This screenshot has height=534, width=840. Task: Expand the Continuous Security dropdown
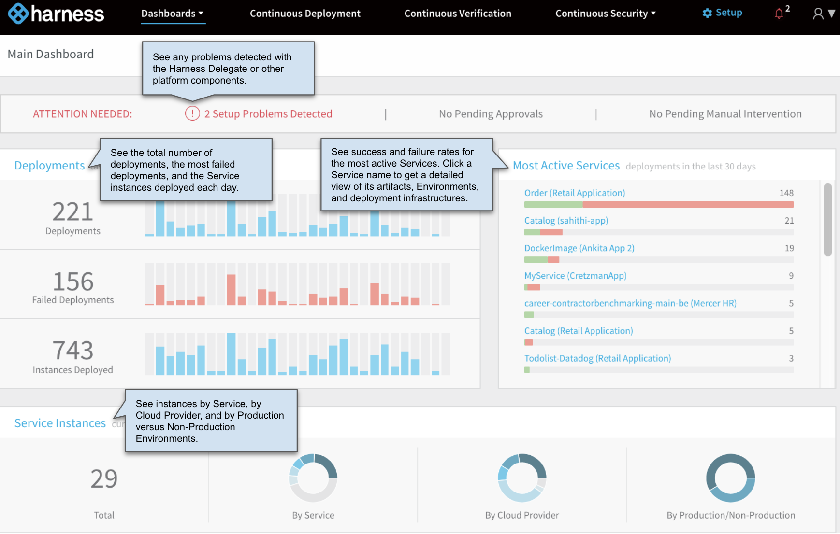pos(606,14)
